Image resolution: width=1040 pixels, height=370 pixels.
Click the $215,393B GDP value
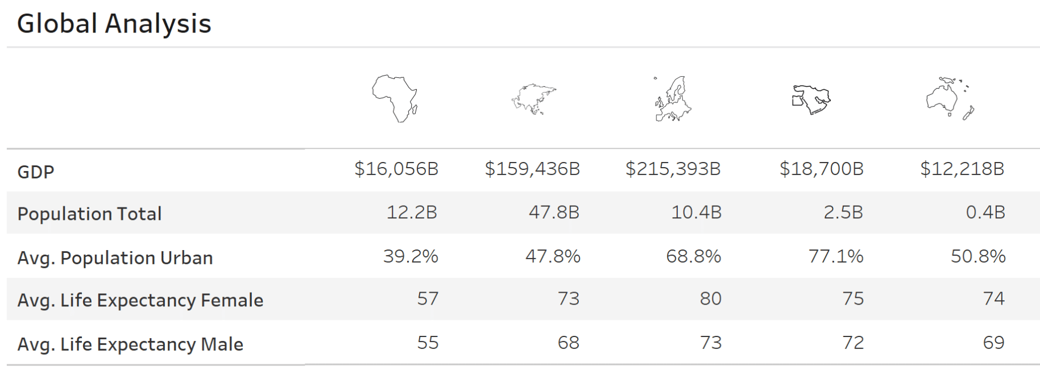[x=673, y=169]
